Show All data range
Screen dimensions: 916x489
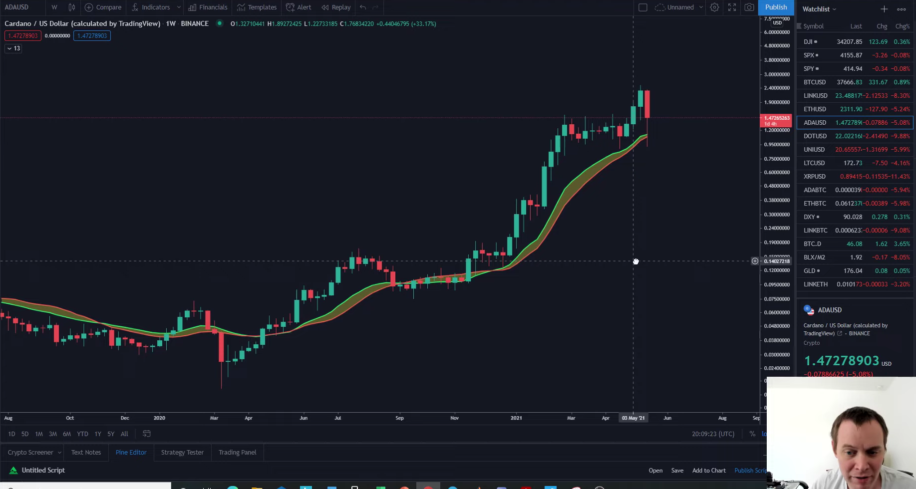point(124,434)
